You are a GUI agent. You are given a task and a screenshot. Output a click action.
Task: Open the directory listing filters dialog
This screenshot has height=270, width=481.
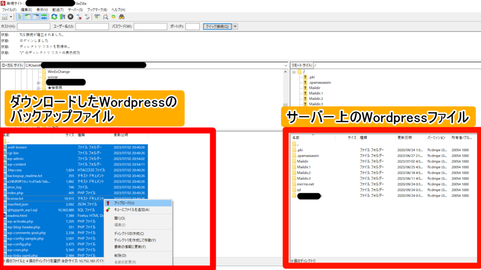click(97, 17)
